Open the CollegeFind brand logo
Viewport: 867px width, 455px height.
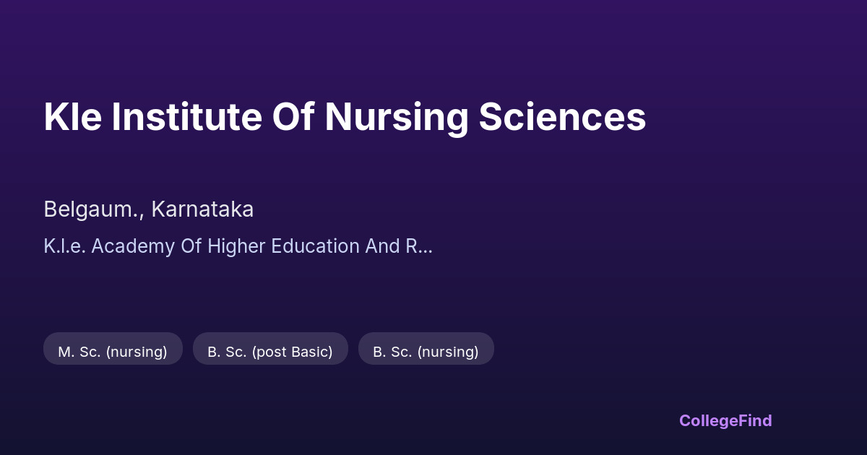pos(725,420)
